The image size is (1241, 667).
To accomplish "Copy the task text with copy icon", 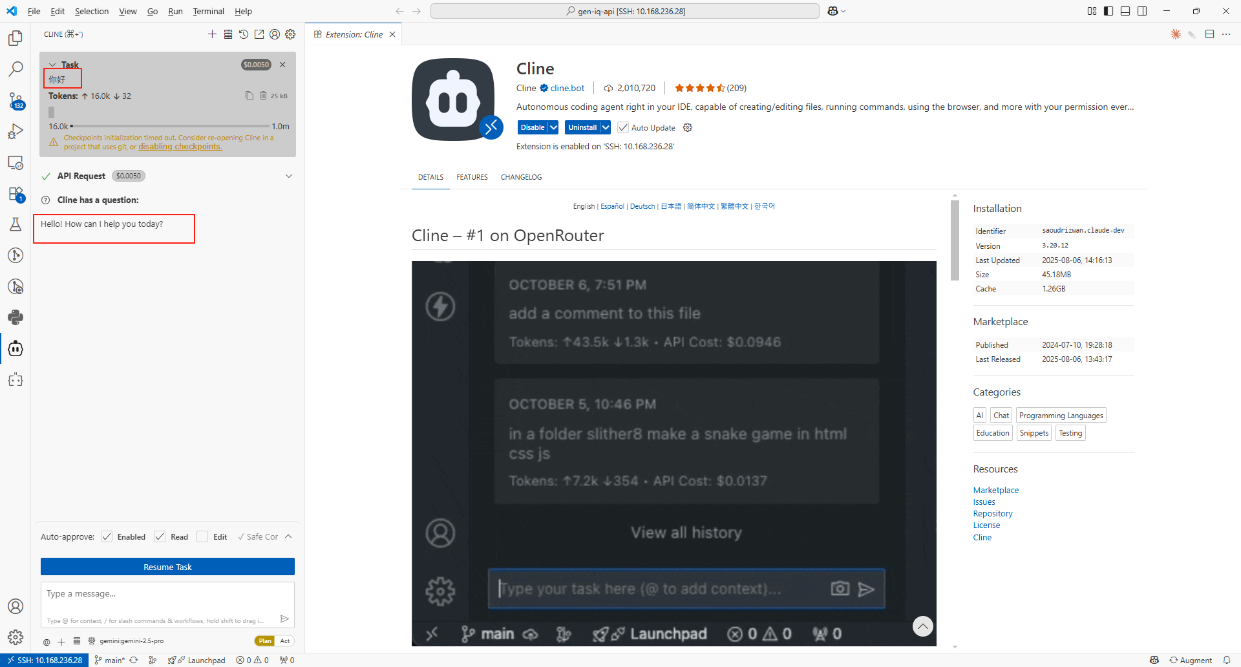I will coord(249,96).
